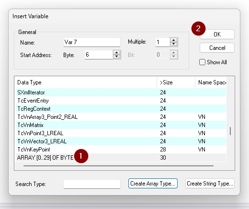Viewport: 249px width, 209px height.
Task: Click the size value 30 in the list
Action: coord(163,158)
